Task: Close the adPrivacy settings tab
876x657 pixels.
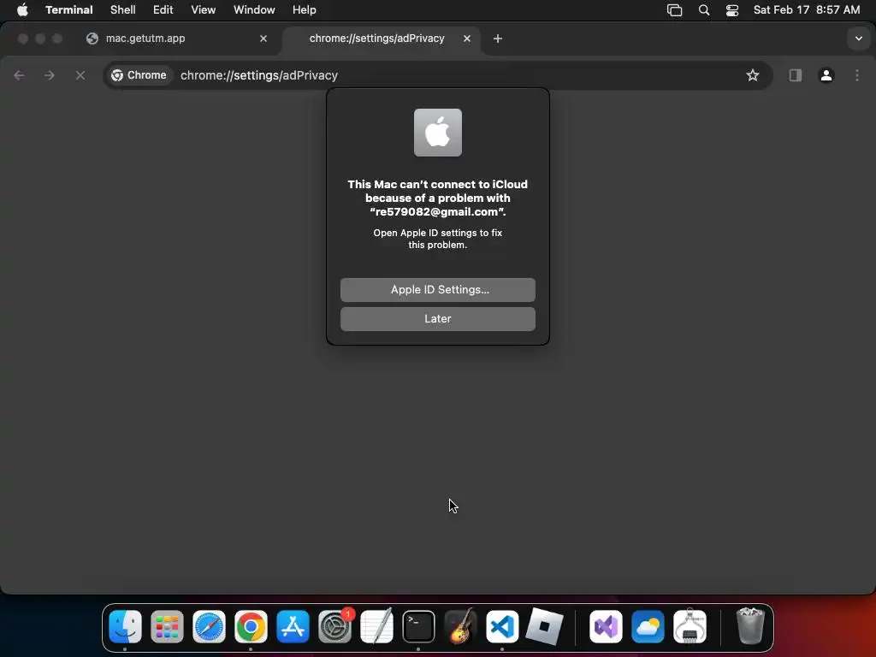Action: (x=467, y=38)
